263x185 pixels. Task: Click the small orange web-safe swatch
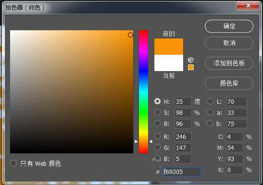coord(191,67)
